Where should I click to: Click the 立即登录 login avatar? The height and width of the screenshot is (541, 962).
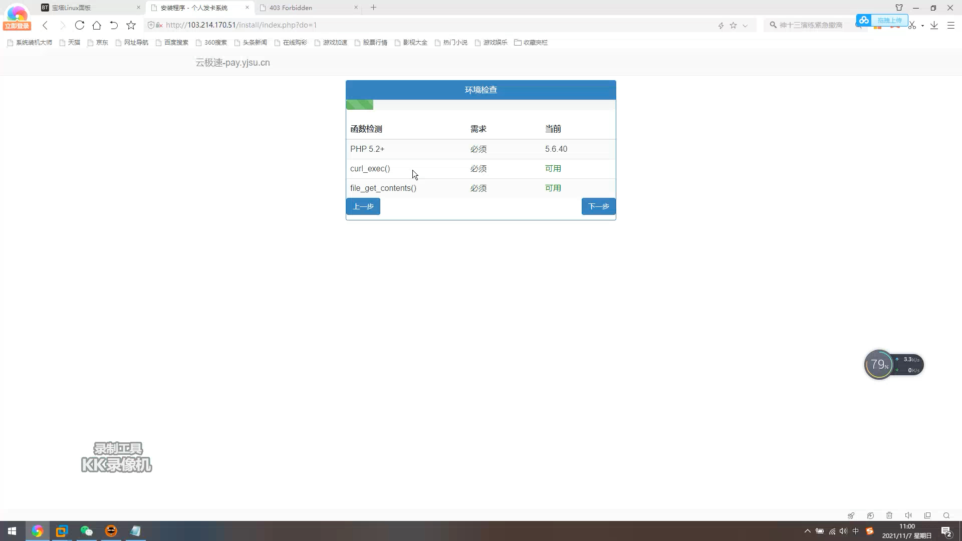click(x=17, y=19)
